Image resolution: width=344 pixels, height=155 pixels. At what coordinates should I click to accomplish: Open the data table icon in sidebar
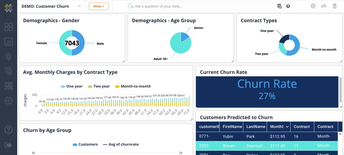[9, 71]
